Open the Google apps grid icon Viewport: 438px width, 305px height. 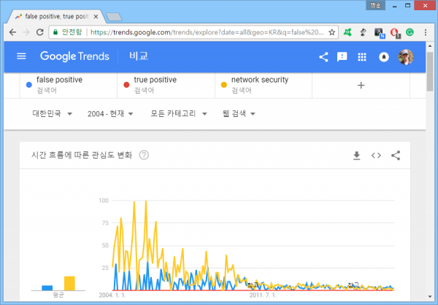(362, 57)
